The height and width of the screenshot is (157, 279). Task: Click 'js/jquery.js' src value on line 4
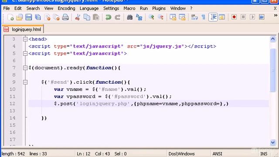[x=162, y=46]
